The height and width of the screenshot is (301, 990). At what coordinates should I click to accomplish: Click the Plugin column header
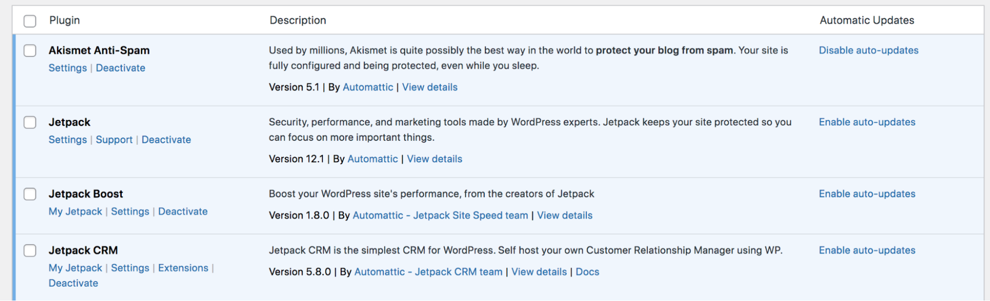pos(64,20)
